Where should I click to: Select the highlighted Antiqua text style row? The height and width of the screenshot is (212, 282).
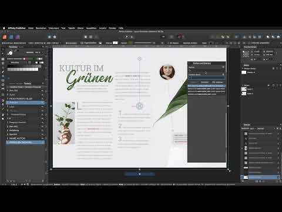coord(26,102)
